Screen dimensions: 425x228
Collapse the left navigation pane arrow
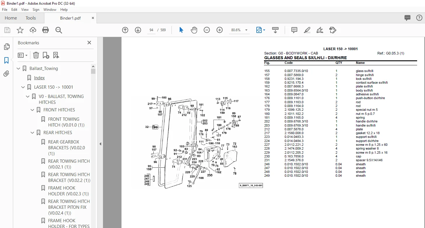click(x=100, y=144)
